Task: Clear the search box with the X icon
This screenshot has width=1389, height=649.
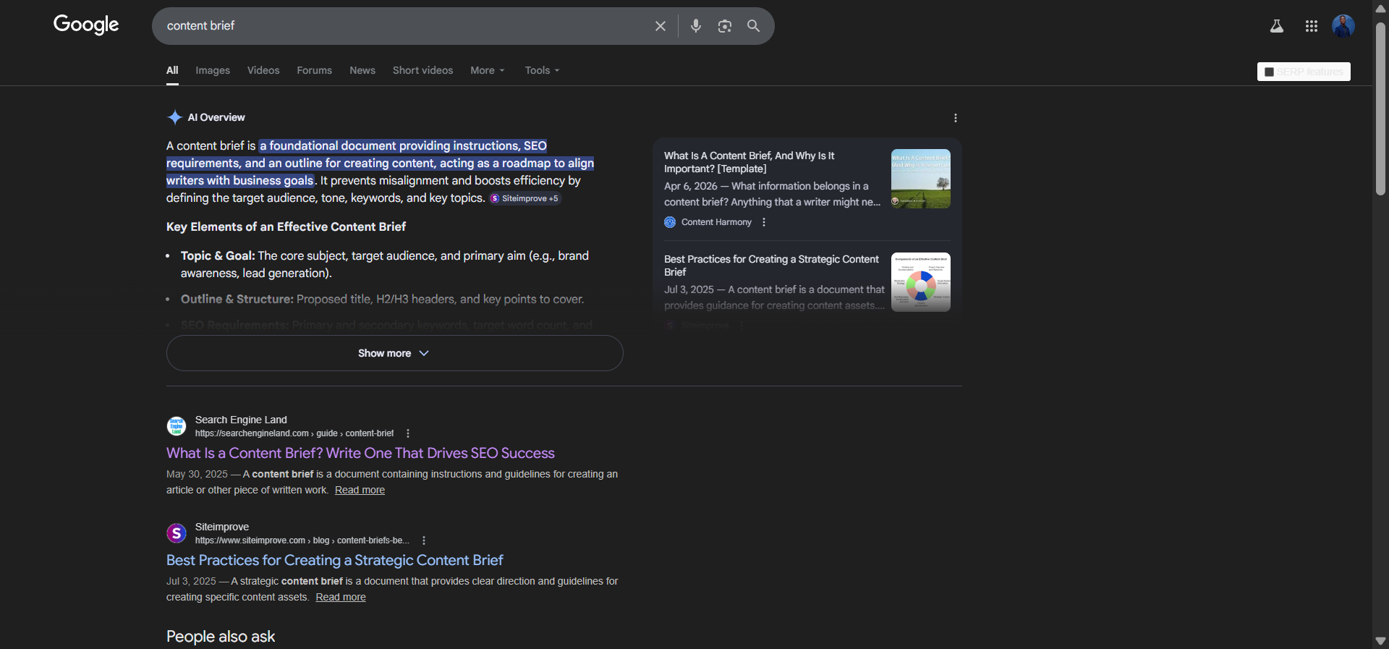Action: click(660, 26)
